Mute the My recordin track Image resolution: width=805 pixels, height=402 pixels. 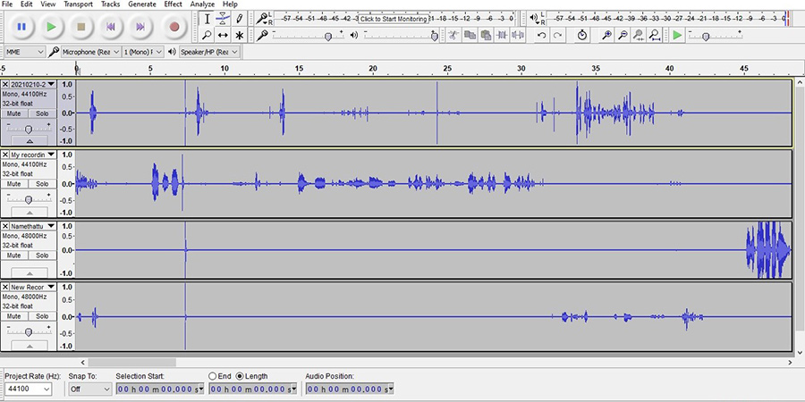coord(13,183)
